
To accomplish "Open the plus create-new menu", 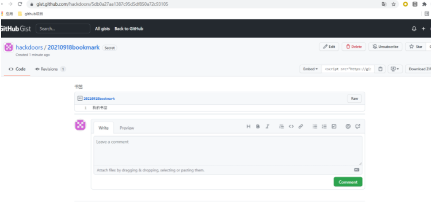I will click(424, 29).
